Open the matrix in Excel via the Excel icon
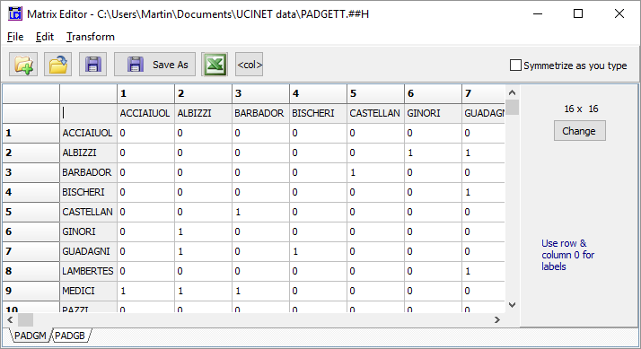The width and height of the screenshot is (641, 349). click(x=215, y=65)
